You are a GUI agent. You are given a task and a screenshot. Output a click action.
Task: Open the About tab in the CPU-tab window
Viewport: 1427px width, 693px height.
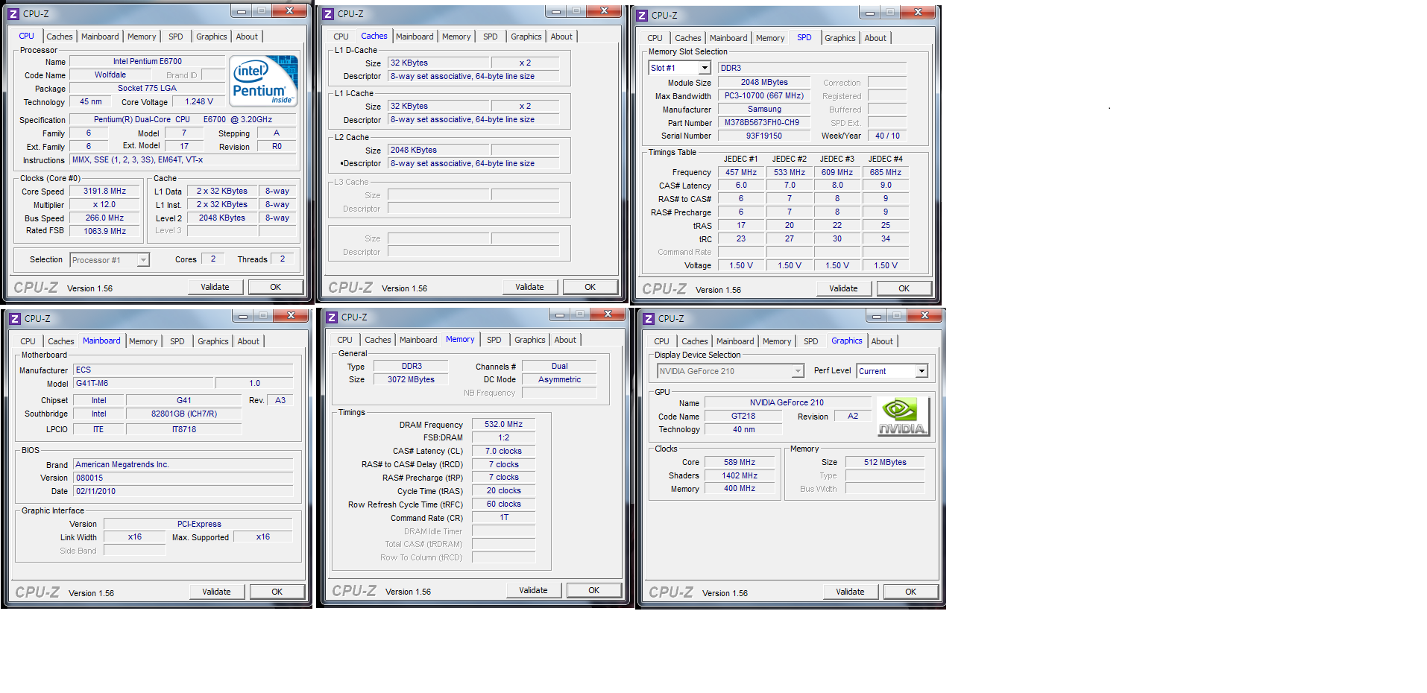coord(247,37)
